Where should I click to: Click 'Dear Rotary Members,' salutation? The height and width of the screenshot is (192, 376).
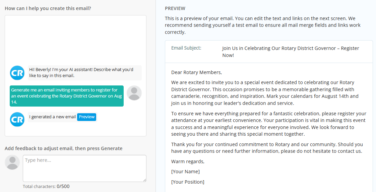197,72
